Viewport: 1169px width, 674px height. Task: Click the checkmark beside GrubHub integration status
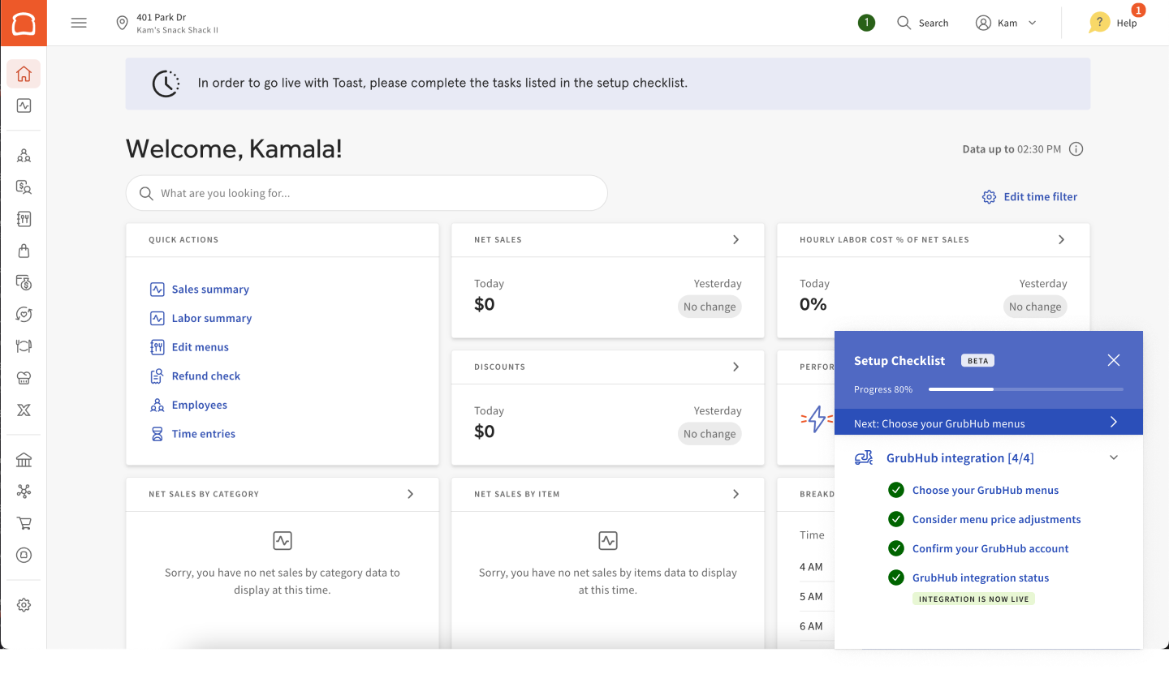coord(896,577)
